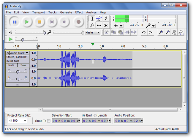Open the Effect menu
193x138 pixels.
79,12
